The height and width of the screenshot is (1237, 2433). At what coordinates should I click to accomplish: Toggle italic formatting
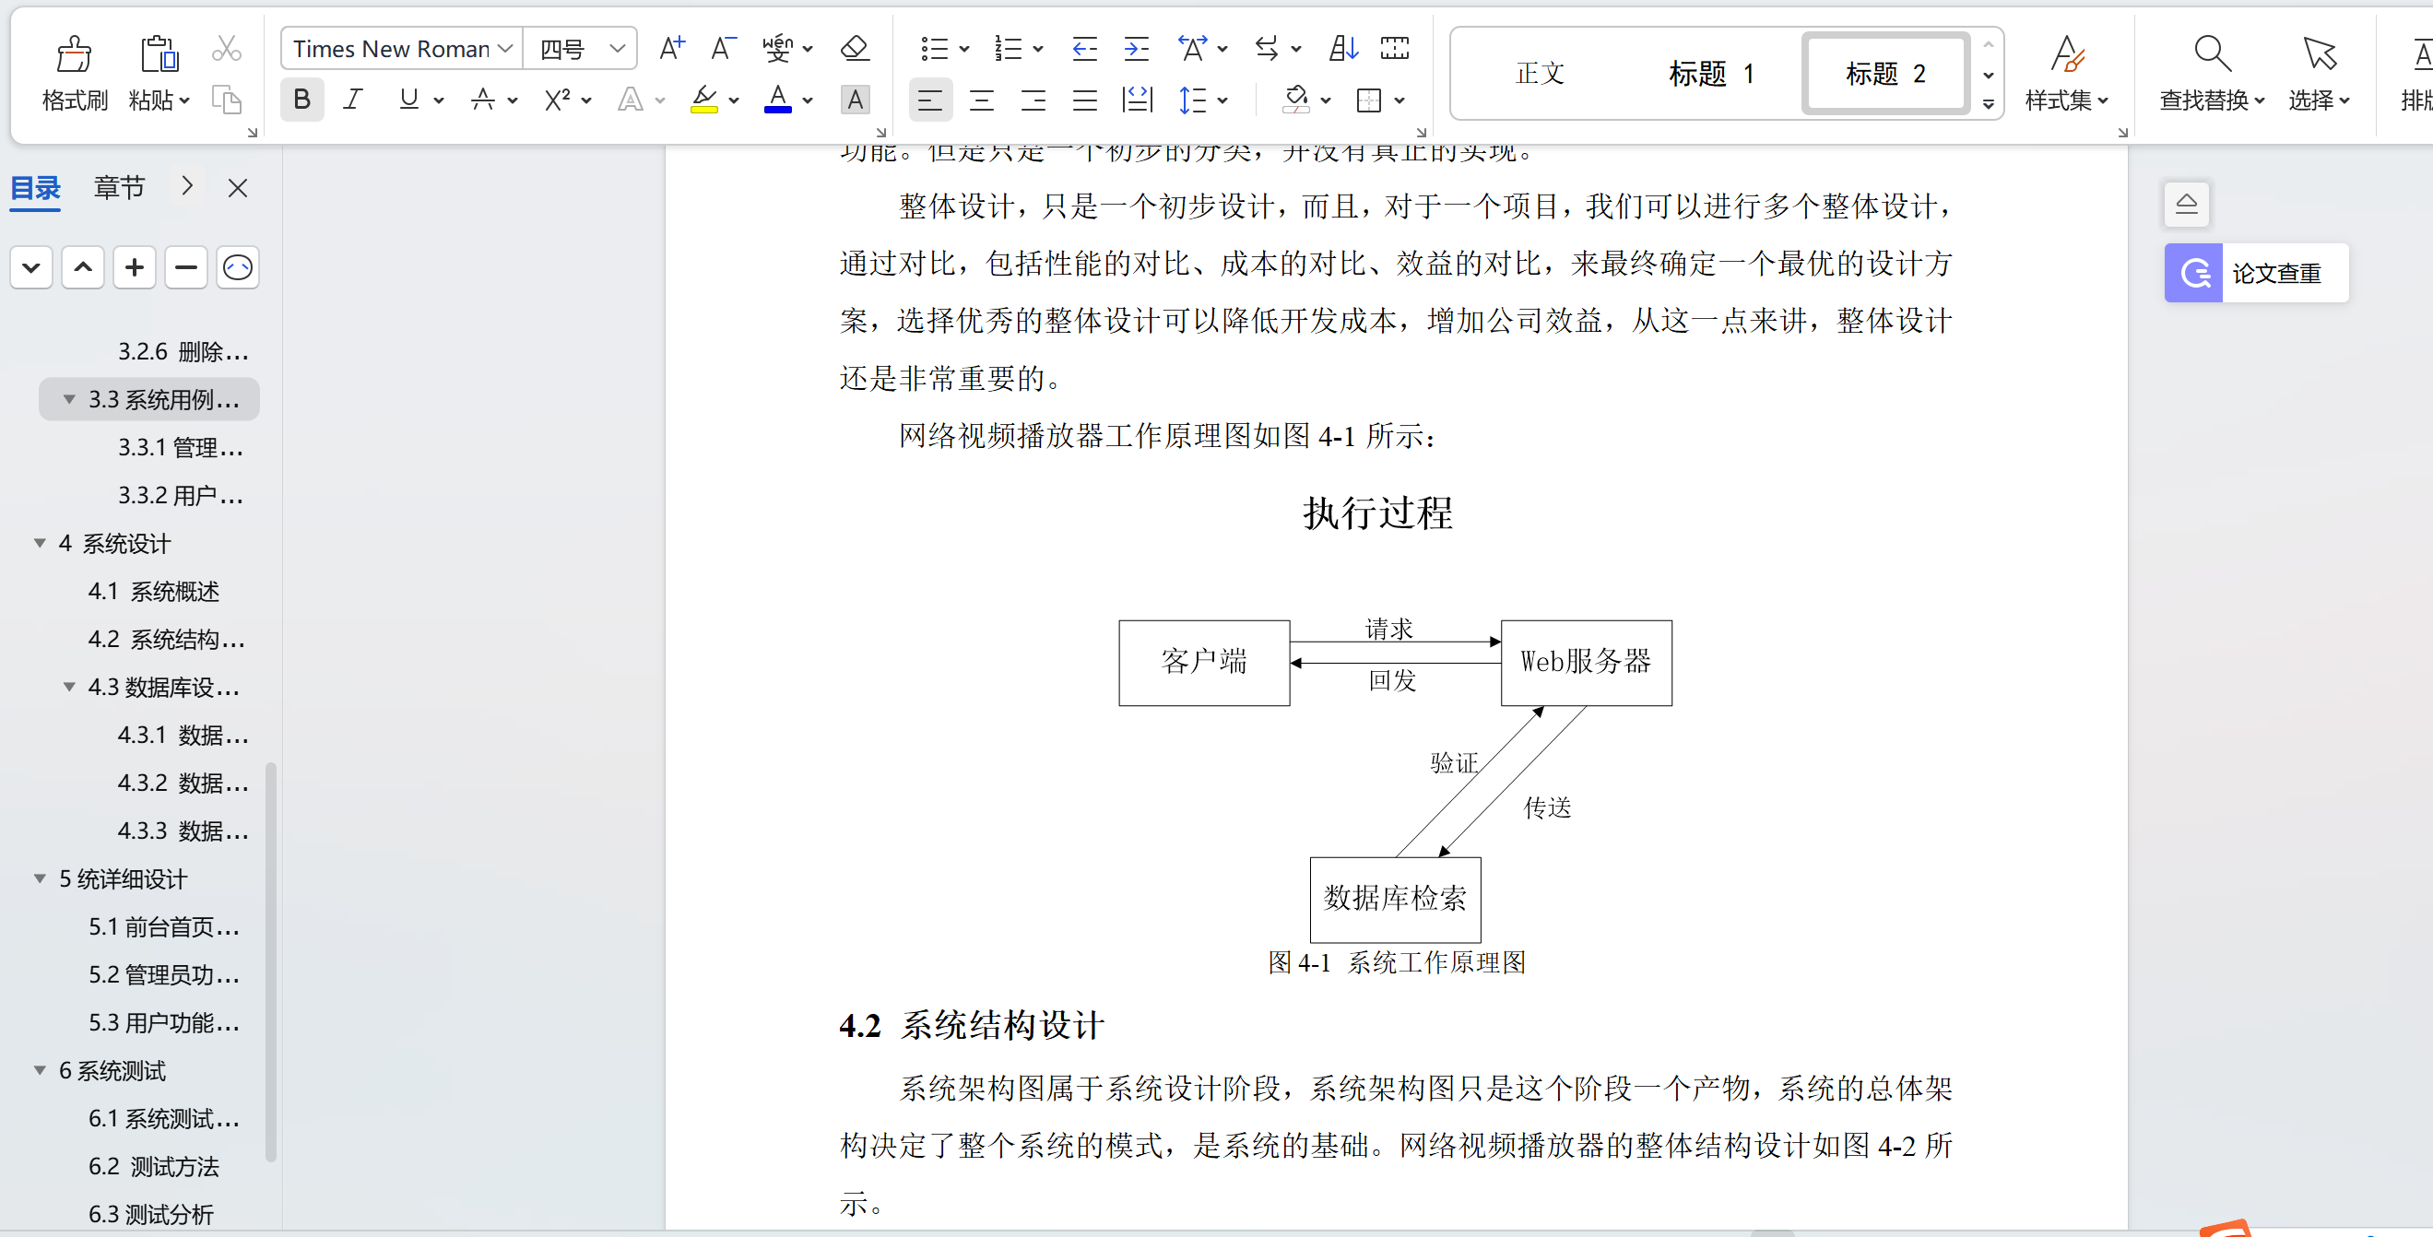pyautogui.click(x=353, y=100)
